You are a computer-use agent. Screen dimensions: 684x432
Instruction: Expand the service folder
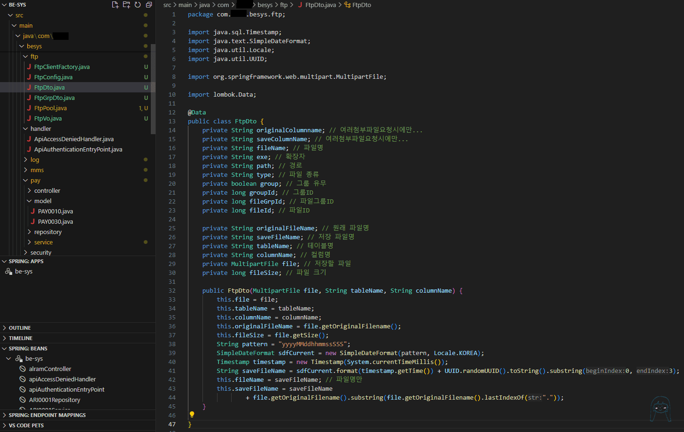coord(29,243)
